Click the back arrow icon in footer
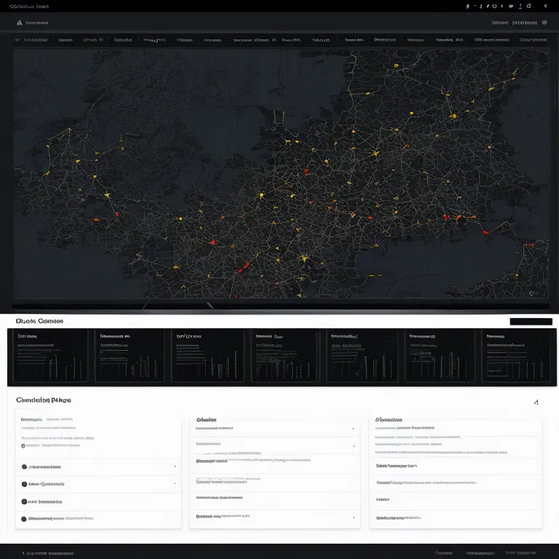 [x=23, y=553]
